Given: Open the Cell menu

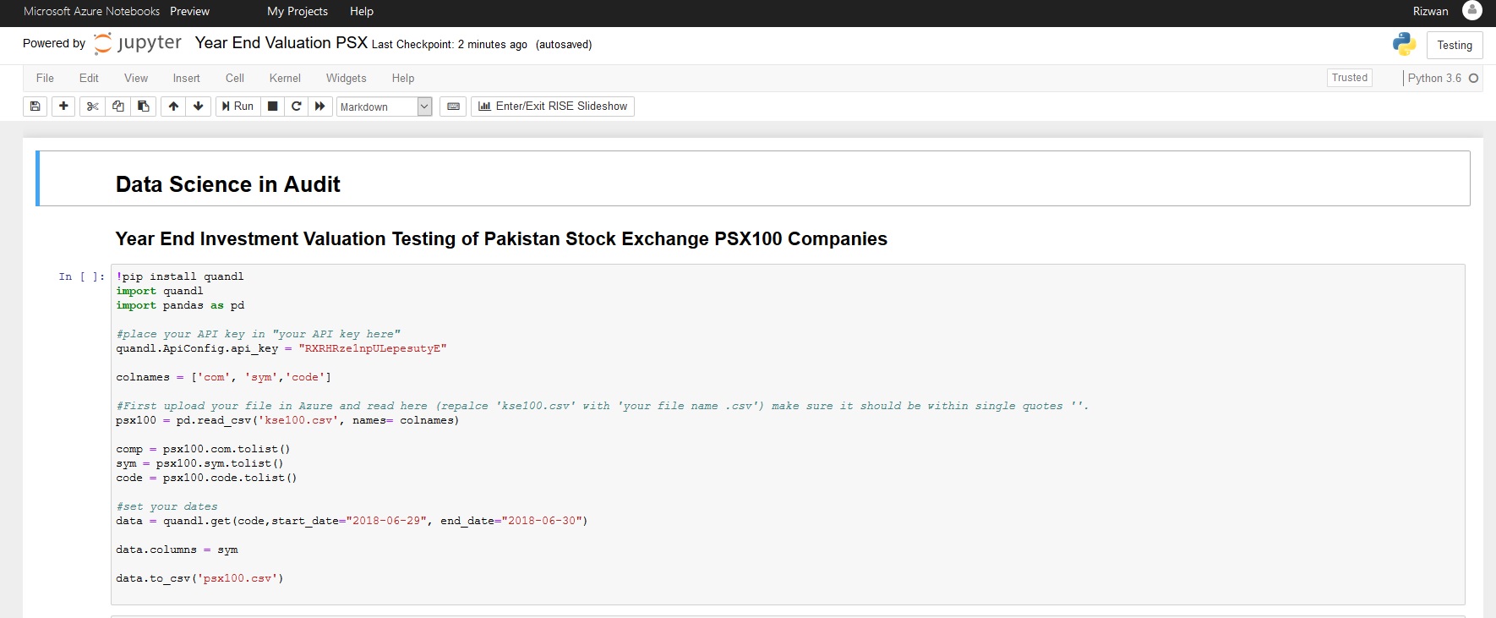Looking at the screenshot, I should click(x=235, y=78).
